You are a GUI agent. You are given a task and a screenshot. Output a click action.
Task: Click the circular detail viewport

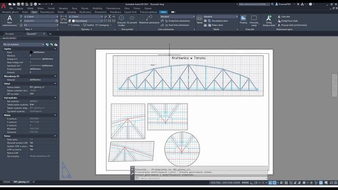coord(182,149)
